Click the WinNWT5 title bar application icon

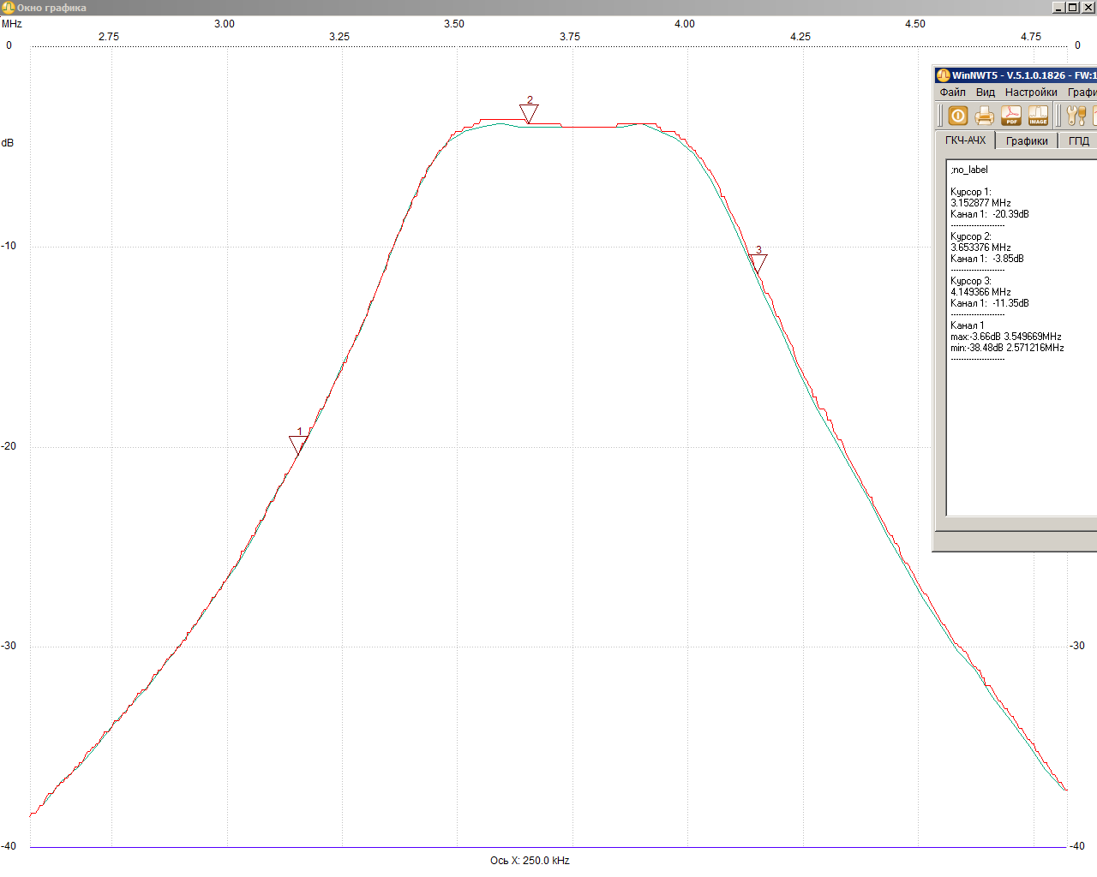(943, 75)
